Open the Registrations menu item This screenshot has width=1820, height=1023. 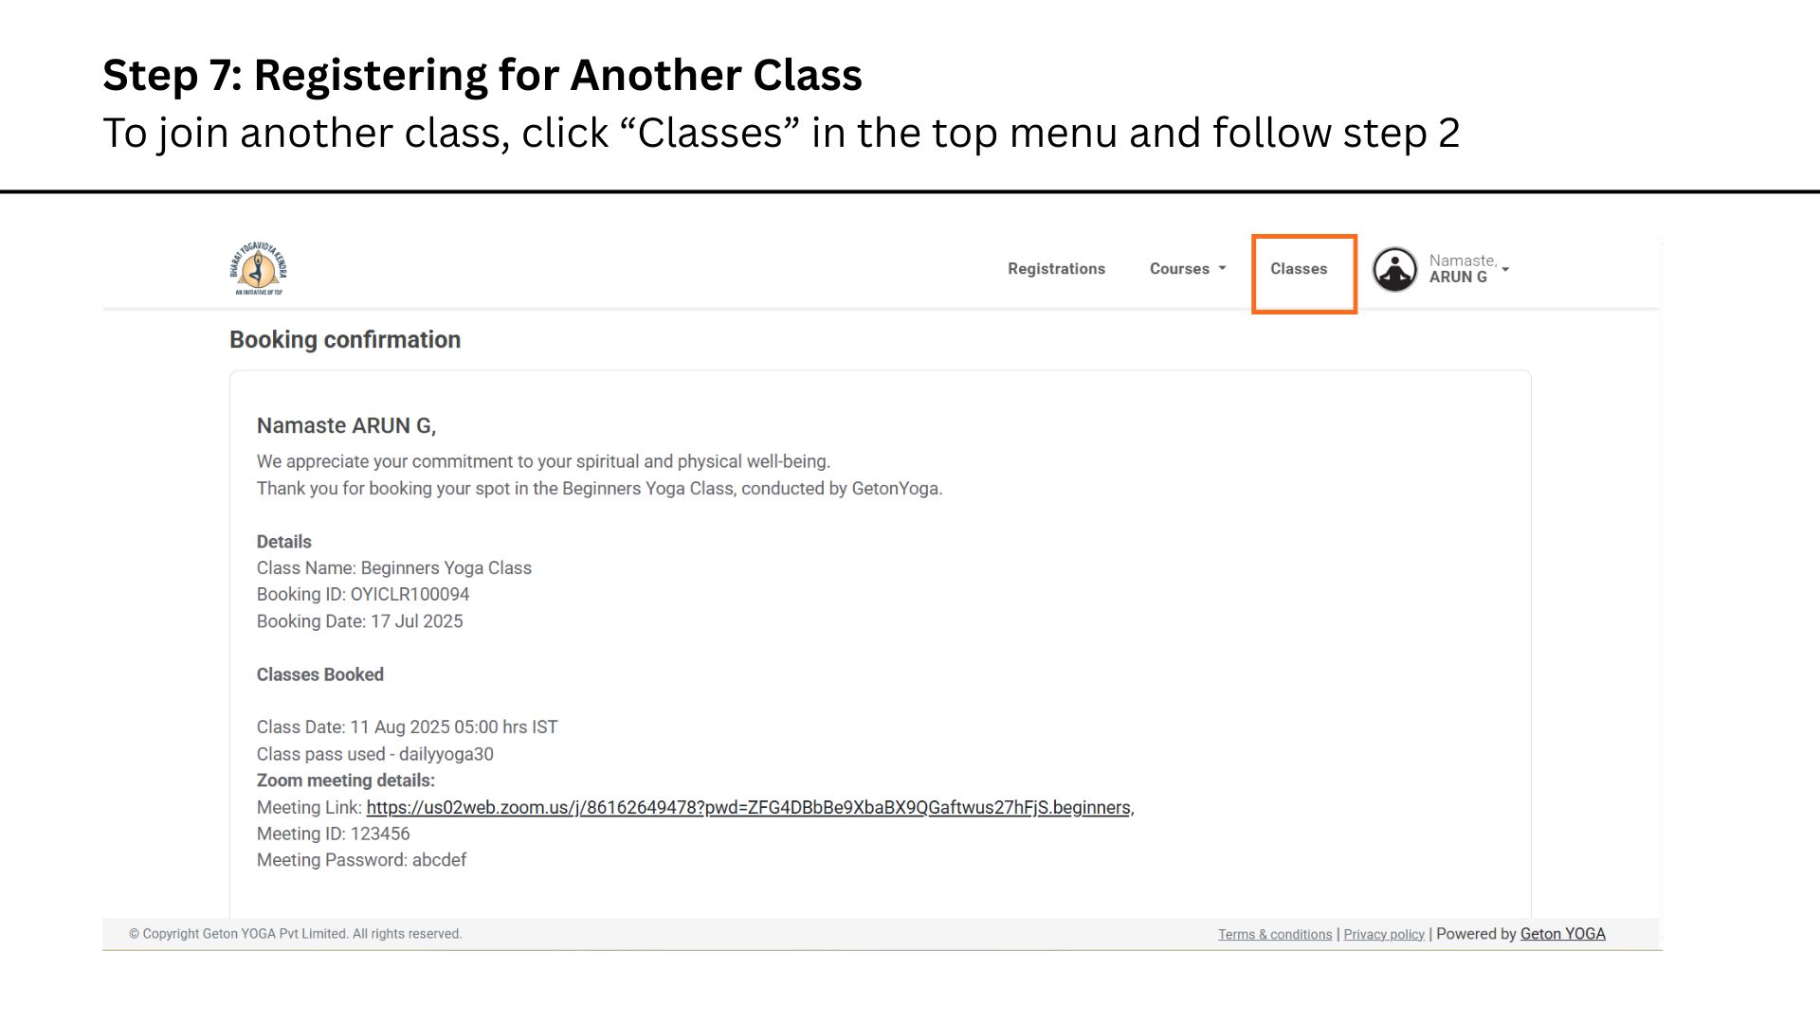(x=1056, y=269)
